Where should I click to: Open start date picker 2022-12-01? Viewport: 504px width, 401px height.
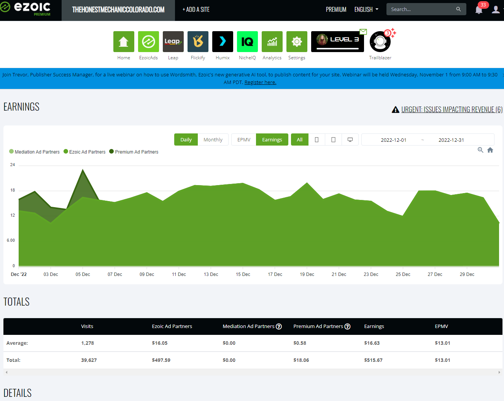click(x=394, y=140)
